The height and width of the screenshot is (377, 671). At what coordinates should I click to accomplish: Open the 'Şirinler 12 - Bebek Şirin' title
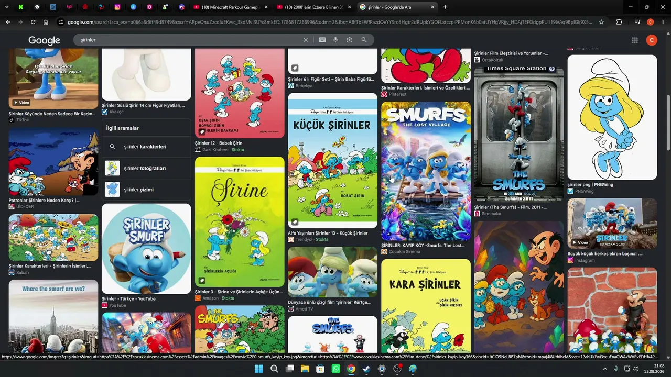pos(219,143)
